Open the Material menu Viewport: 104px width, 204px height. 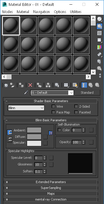(23, 12)
